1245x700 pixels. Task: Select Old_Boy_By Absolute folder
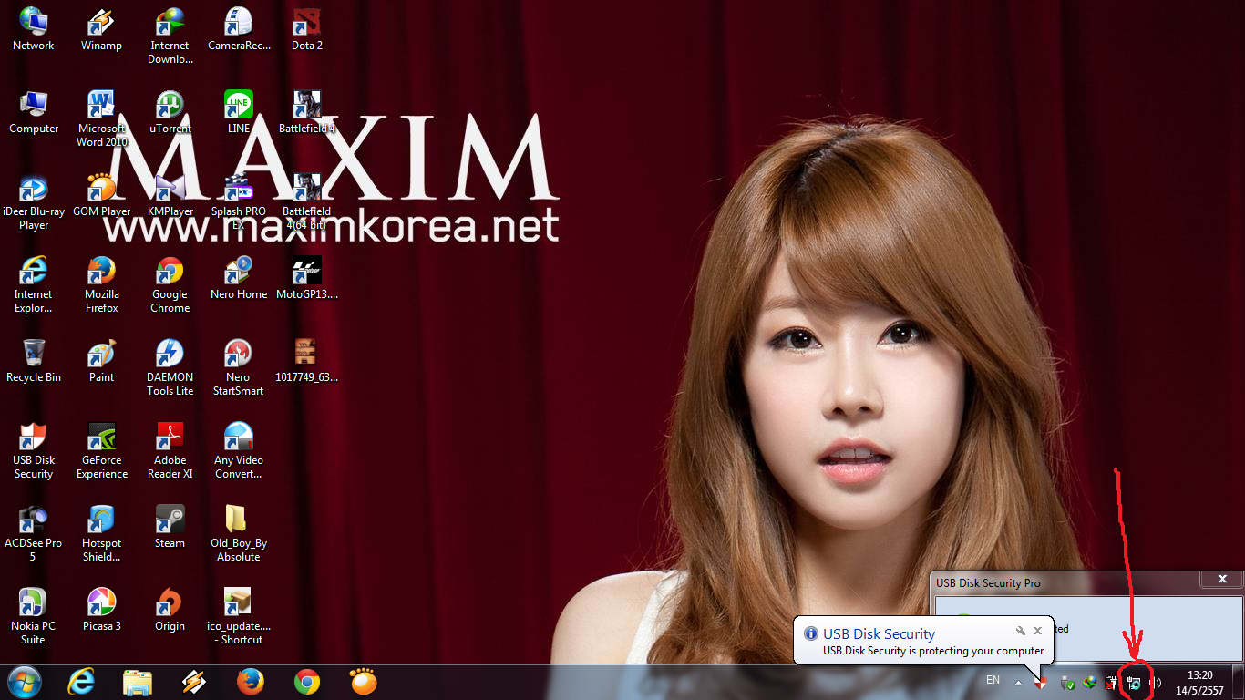coord(239,533)
